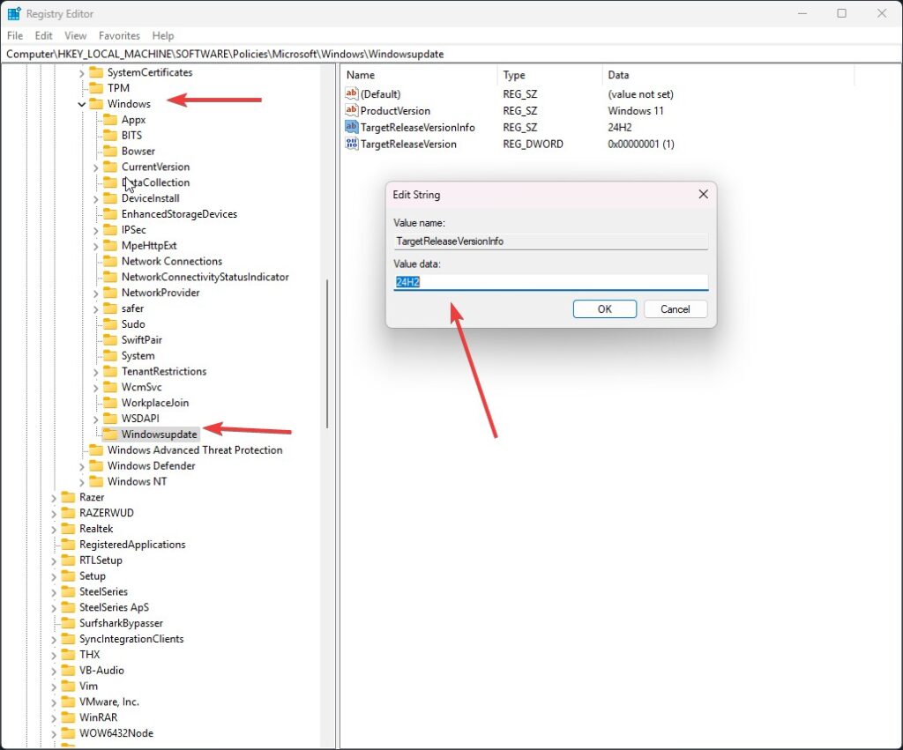The width and height of the screenshot is (903, 750).
Task: Open the Help menu
Action: pos(163,35)
